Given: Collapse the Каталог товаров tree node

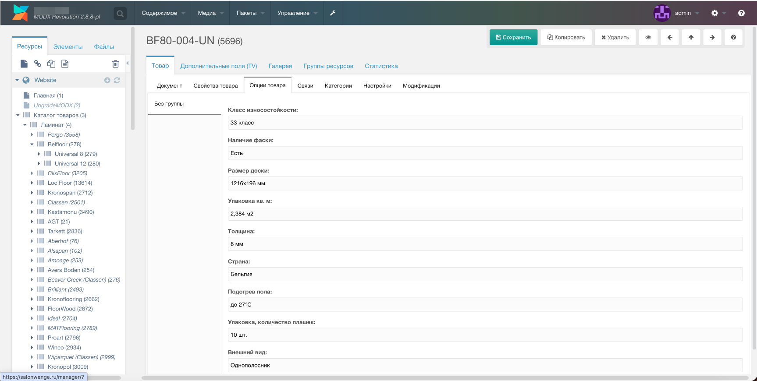Looking at the screenshot, I should point(18,115).
